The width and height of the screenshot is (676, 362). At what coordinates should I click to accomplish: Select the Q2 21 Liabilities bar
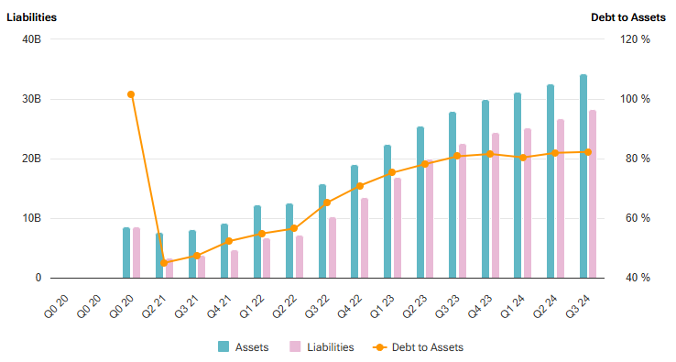point(169,269)
